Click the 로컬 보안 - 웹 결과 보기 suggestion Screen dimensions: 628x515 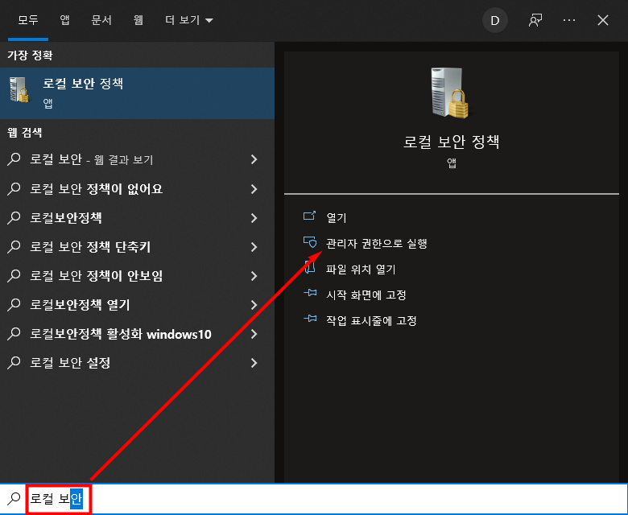click(x=137, y=159)
